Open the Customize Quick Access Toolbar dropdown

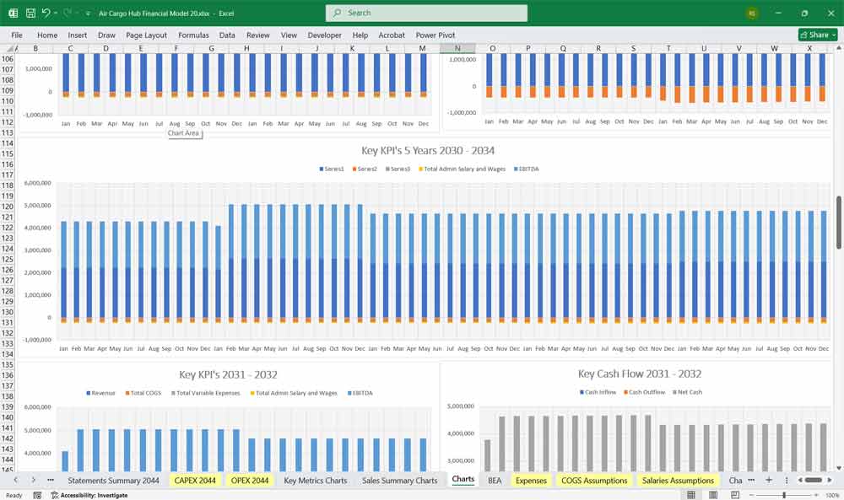click(88, 13)
